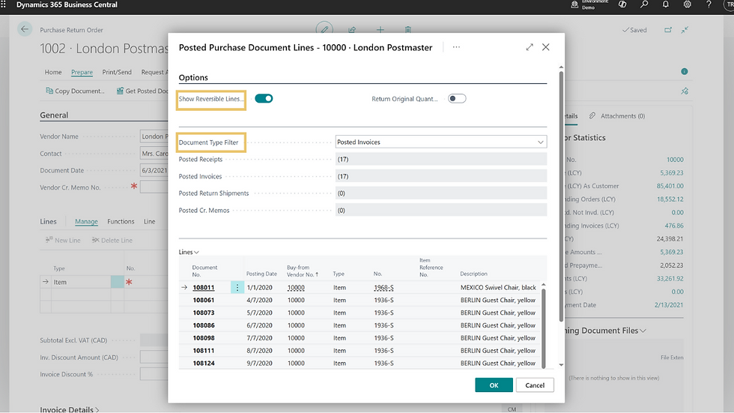Image resolution: width=734 pixels, height=413 pixels.
Task: Click item number 1968-S in first row
Action: (x=383, y=288)
